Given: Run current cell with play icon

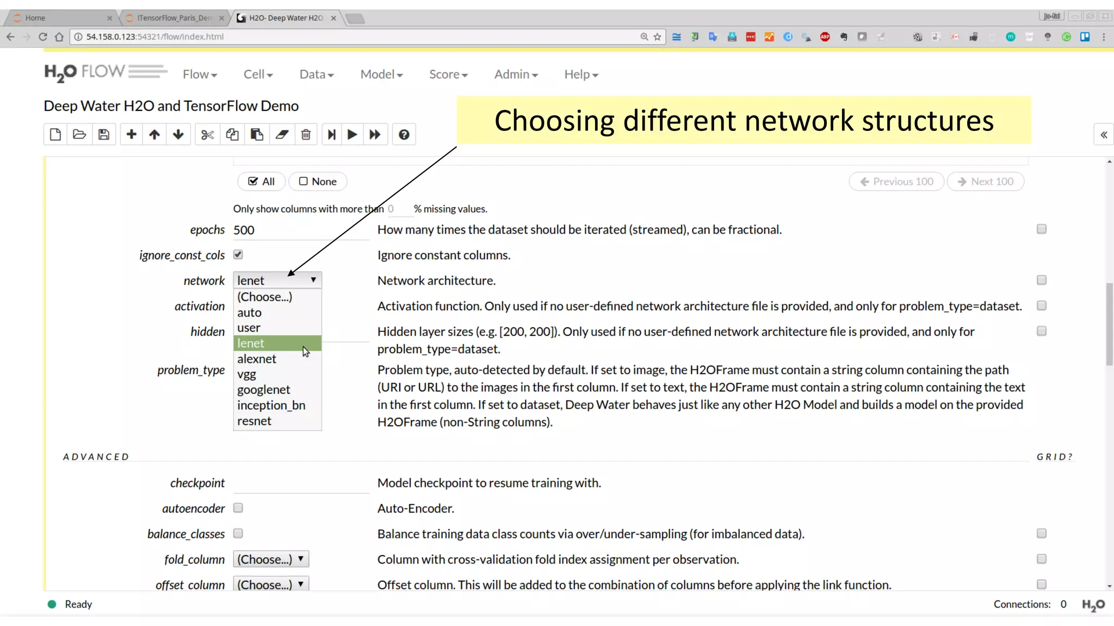Looking at the screenshot, I should (352, 134).
